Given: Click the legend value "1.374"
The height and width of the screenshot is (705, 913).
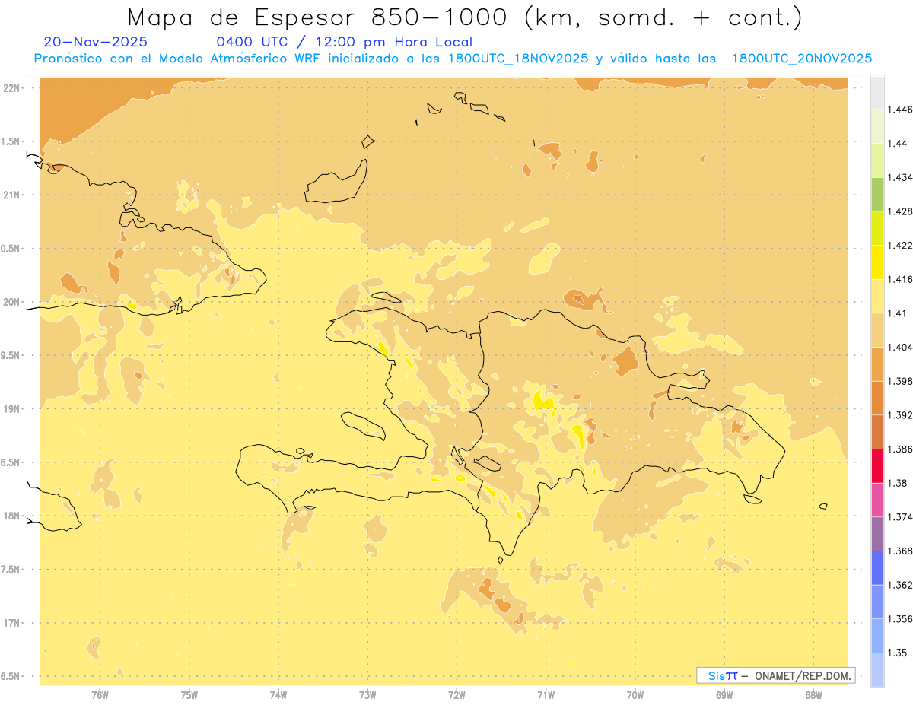Looking at the screenshot, I should (899, 517).
